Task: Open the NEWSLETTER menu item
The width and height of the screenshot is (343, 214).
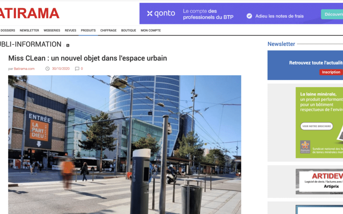Action: (29, 30)
